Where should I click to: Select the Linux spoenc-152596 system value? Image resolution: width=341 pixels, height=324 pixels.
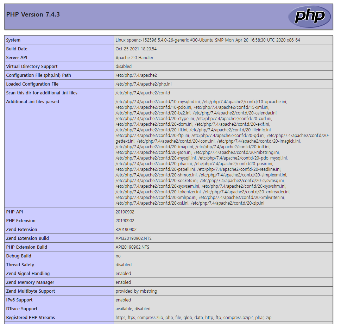click(x=208, y=40)
